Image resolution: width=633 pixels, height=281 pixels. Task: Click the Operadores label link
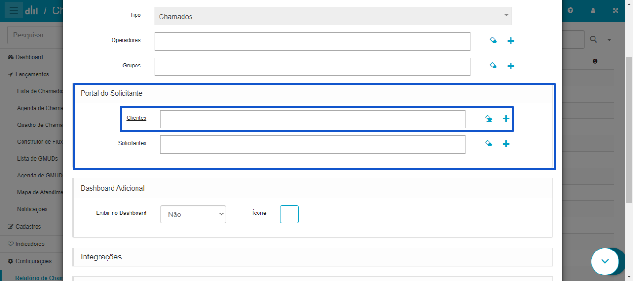(126, 40)
